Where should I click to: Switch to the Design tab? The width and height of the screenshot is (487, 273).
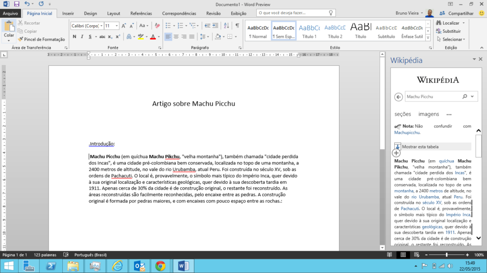pos(90,13)
